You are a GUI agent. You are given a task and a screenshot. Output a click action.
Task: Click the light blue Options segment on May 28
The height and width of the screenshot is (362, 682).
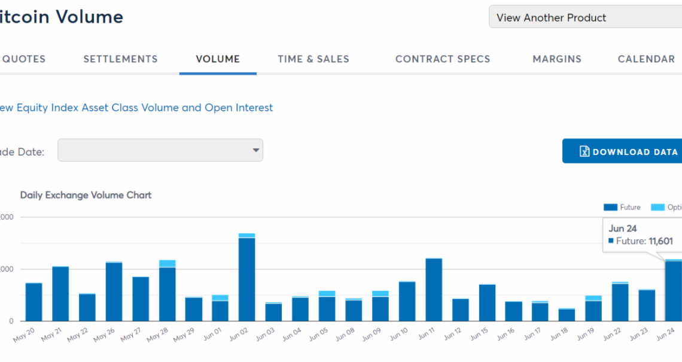pyautogui.click(x=167, y=263)
